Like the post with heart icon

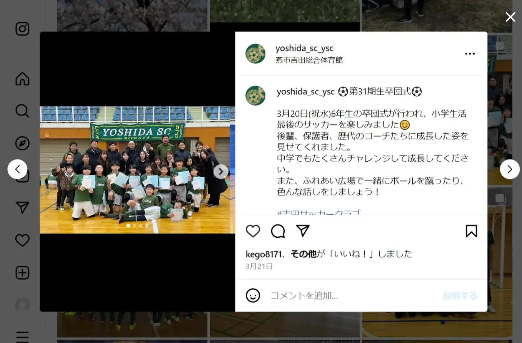tap(253, 231)
